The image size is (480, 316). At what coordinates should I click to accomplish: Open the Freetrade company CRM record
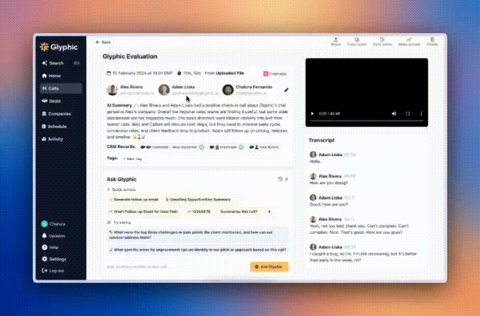click(x=227, y=147)
